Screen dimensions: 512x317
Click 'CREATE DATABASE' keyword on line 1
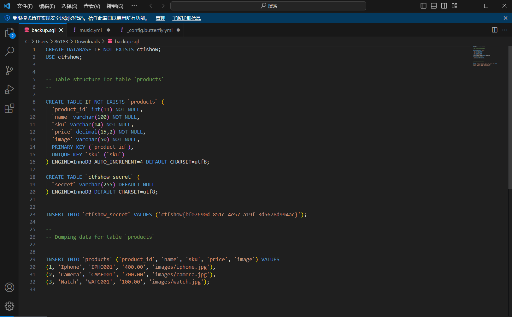68,50
